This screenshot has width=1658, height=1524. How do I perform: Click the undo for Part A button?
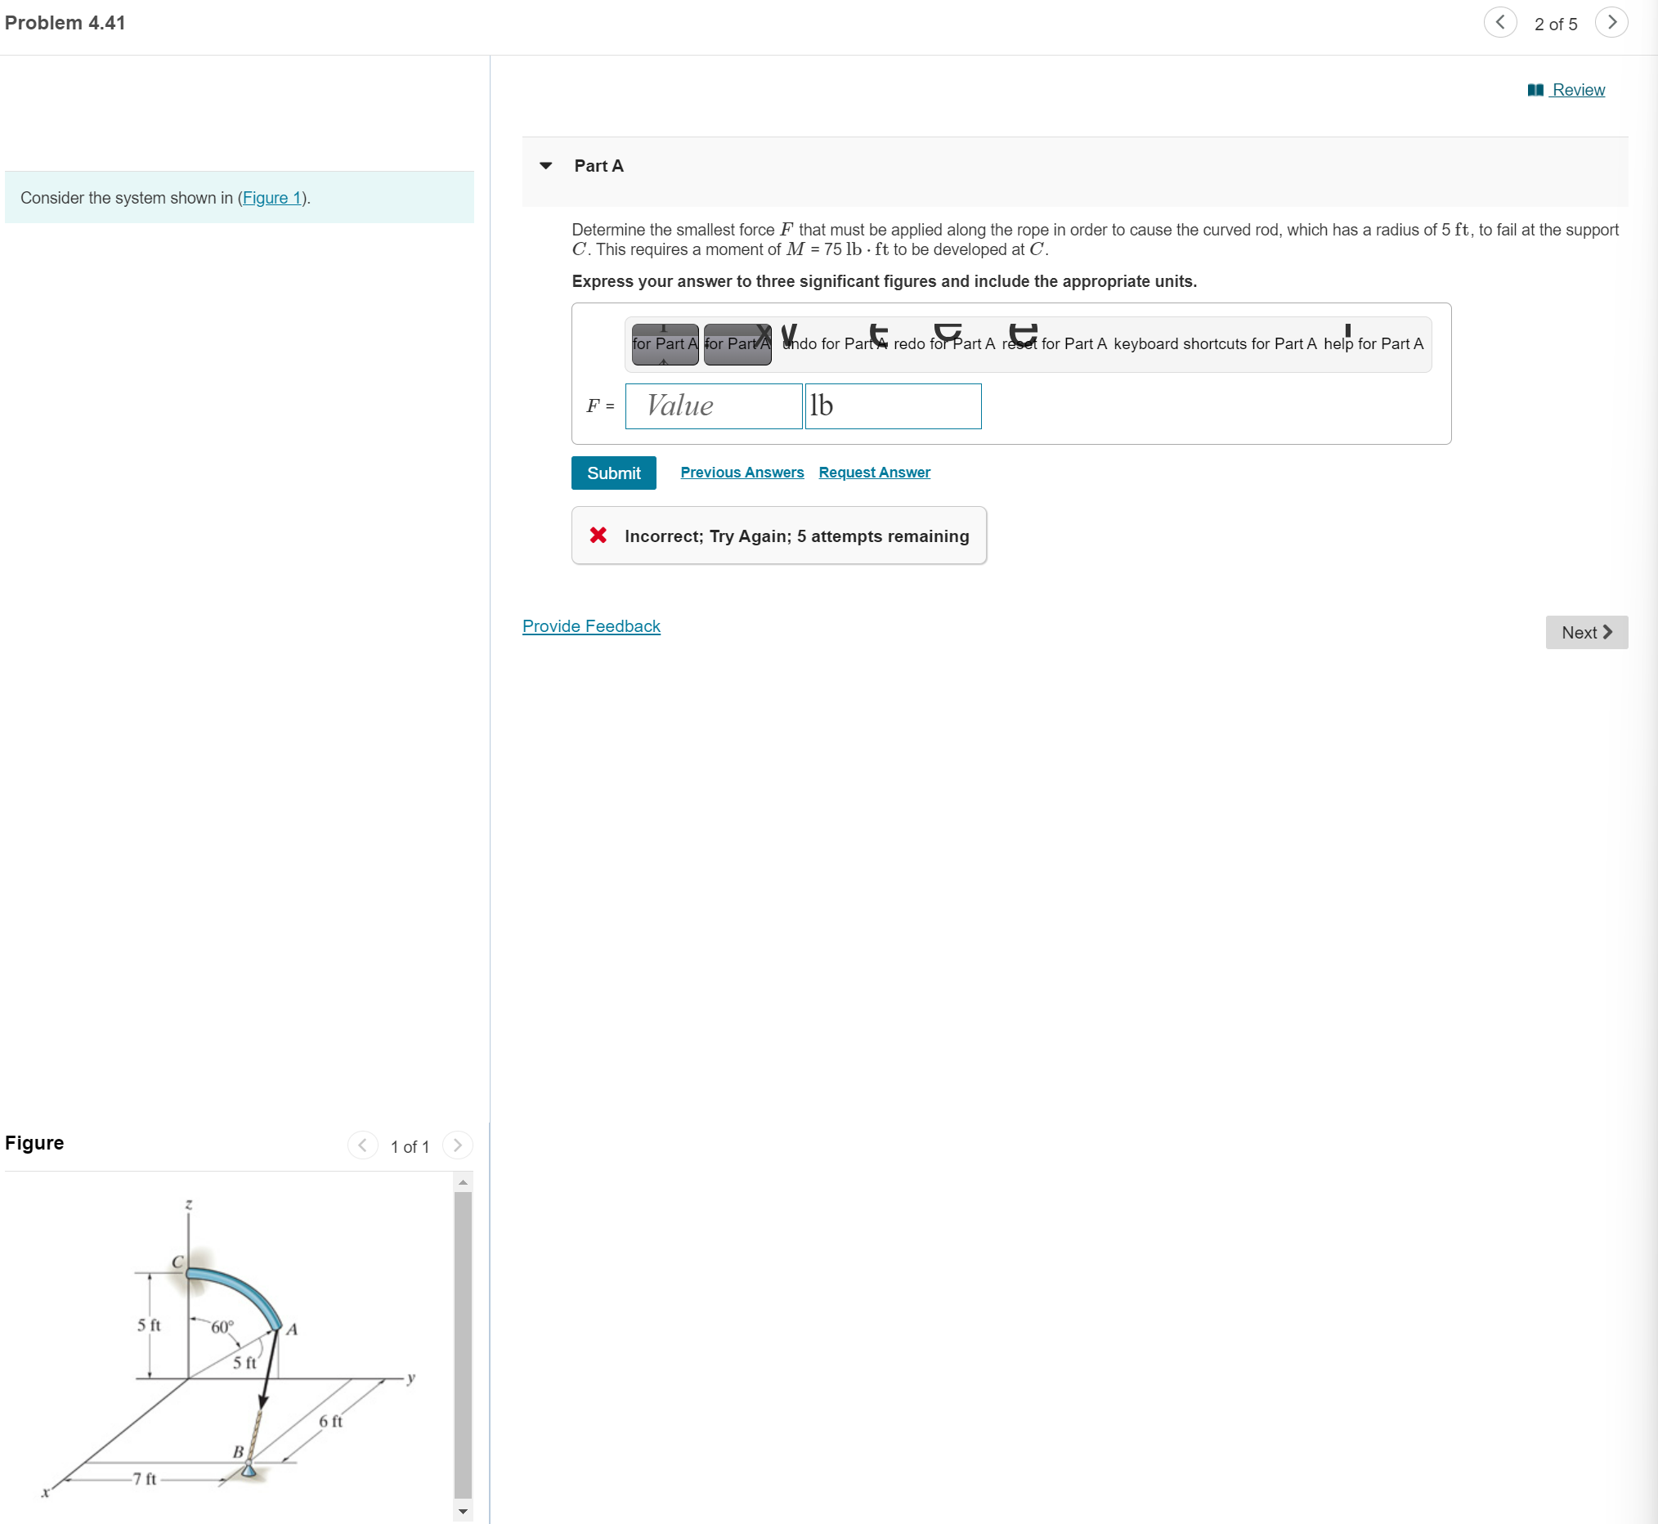[834, 343]
